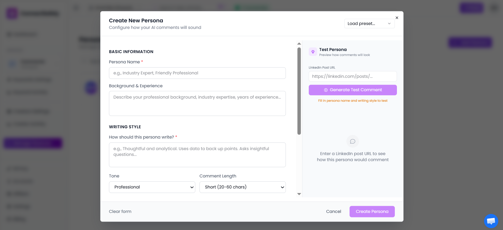
Task: Focus the Persona Name input field
Action: 197,73
